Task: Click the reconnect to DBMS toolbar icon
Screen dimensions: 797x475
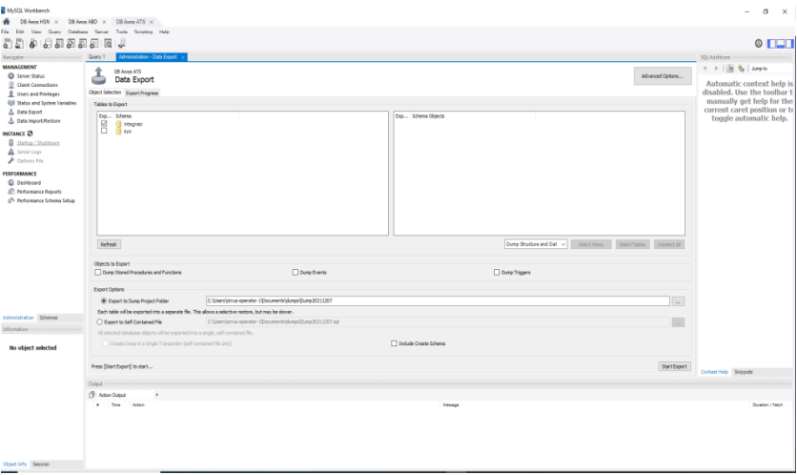Action: pyautogui.click(x=121, y=43)
